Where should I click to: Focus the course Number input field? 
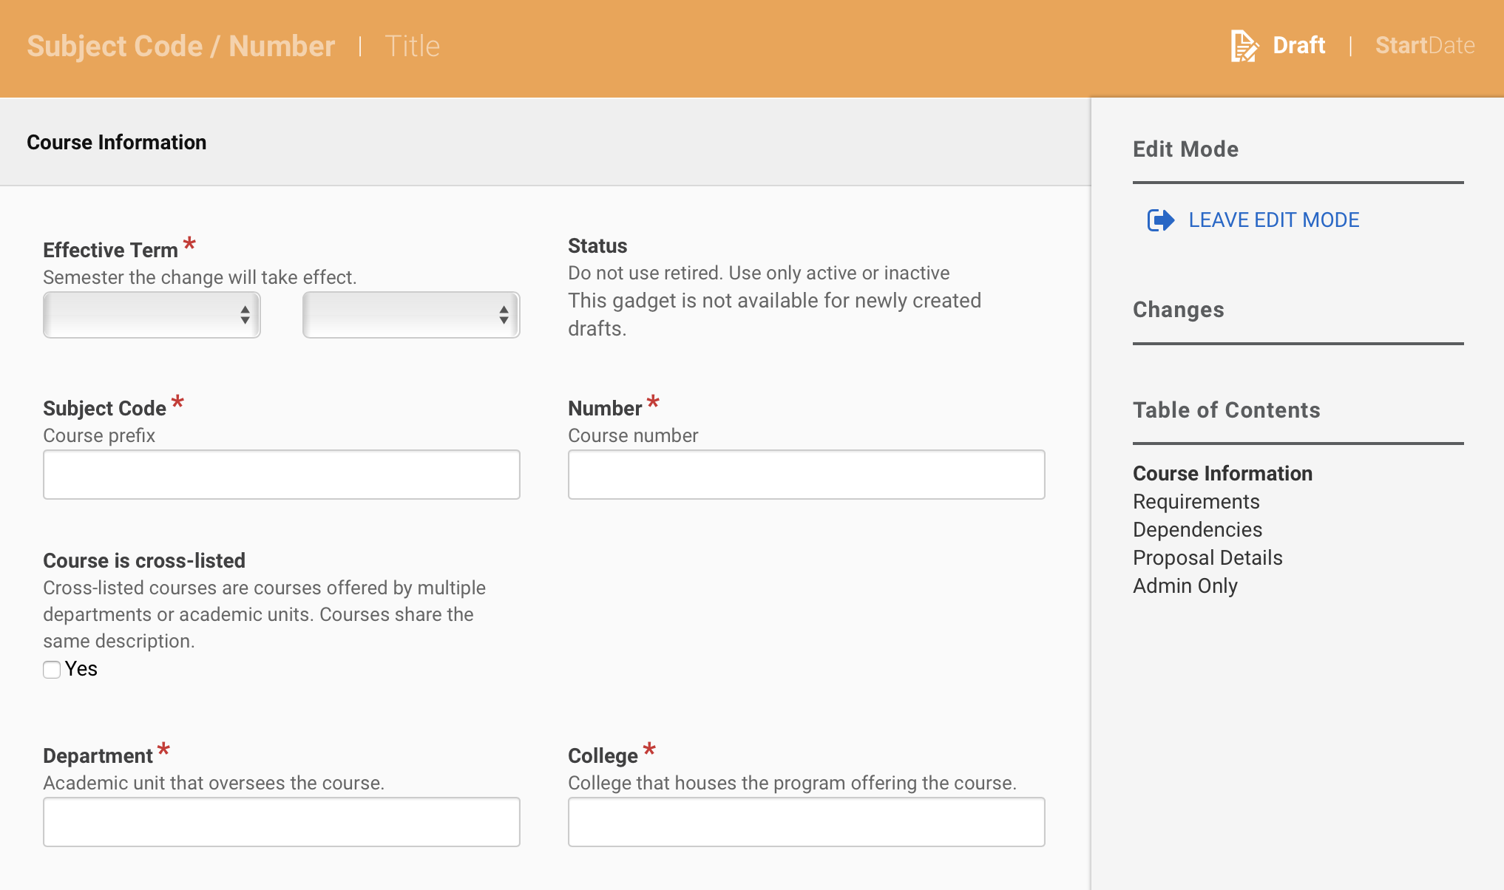[x=807, y=475]
